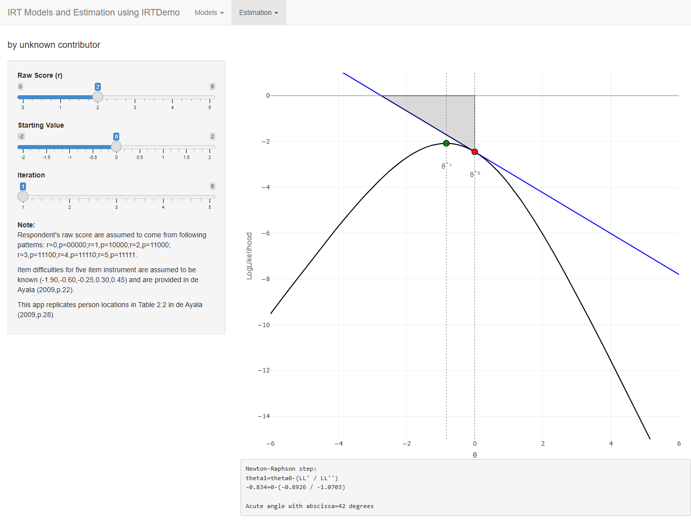Click tick label -0.5 on Starting Value slider
This screenshot has height=521, width=691.
click(x=93, y=158)
